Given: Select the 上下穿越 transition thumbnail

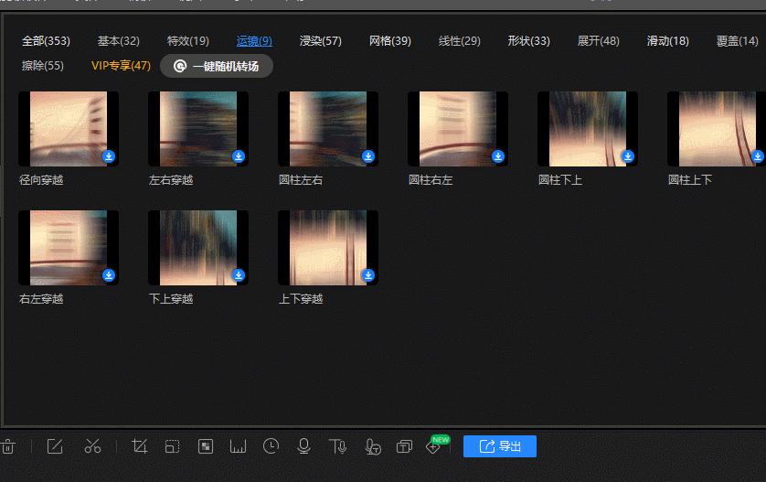Looking at the screenshot, I should [328, 248].
